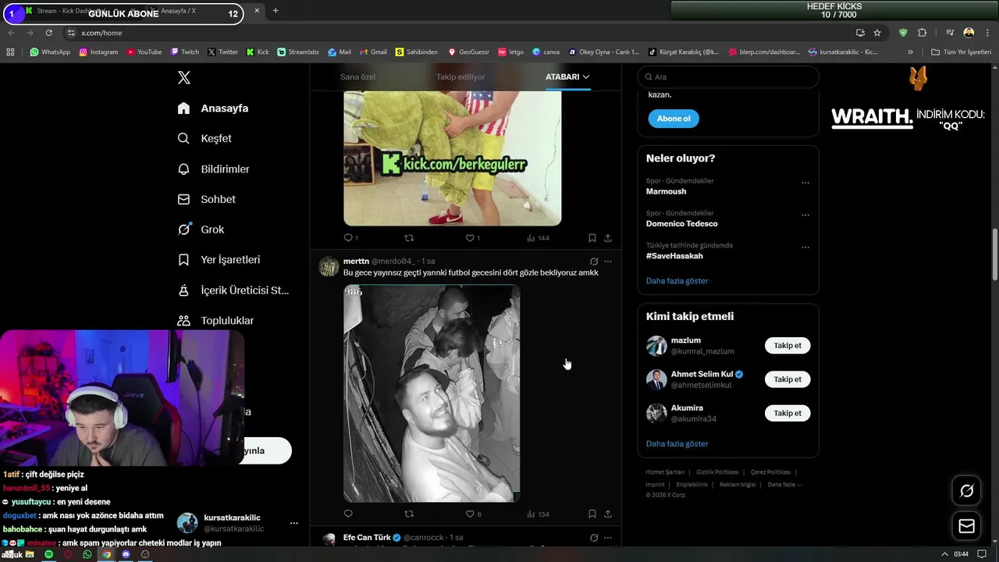Open İçerik Üreticisi Studio item
Viewport: 999px width, 562px height.
233,290
